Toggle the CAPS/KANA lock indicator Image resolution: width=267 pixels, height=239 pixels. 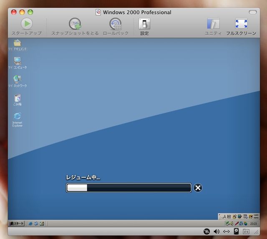[x=256, y=216]
